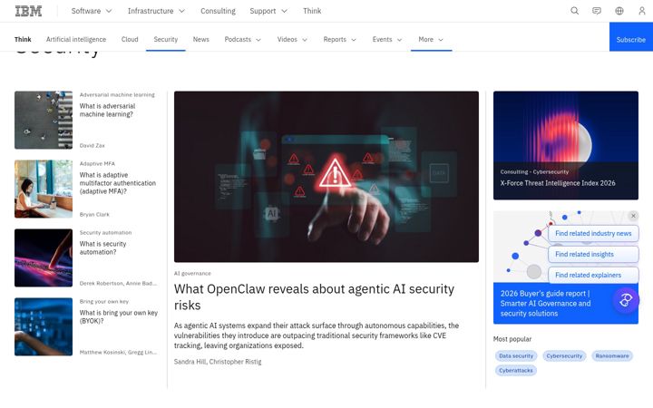Select the Ransomware tag
The width and height of the screenshot is (653, 408).
(612, 356)
